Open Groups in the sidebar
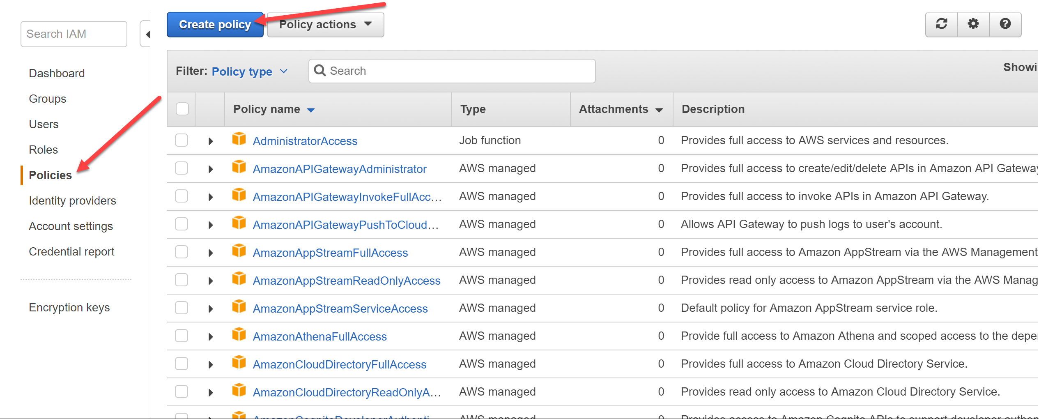Viewport: 1039px width, 419px height. [x=47, y=99]
